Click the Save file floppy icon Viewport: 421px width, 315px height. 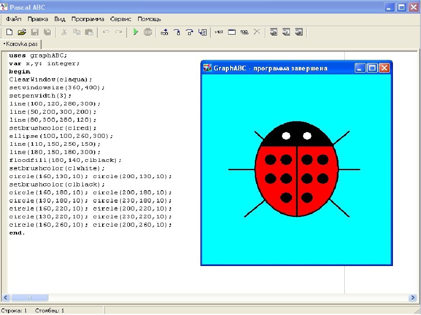(x=35, y=32)
